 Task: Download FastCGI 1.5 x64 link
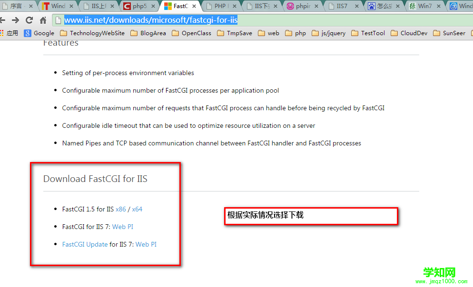(x=137, y=209)
